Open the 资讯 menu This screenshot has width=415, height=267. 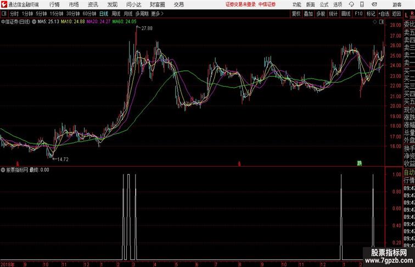pyautogui.click(x=93, y=4)
